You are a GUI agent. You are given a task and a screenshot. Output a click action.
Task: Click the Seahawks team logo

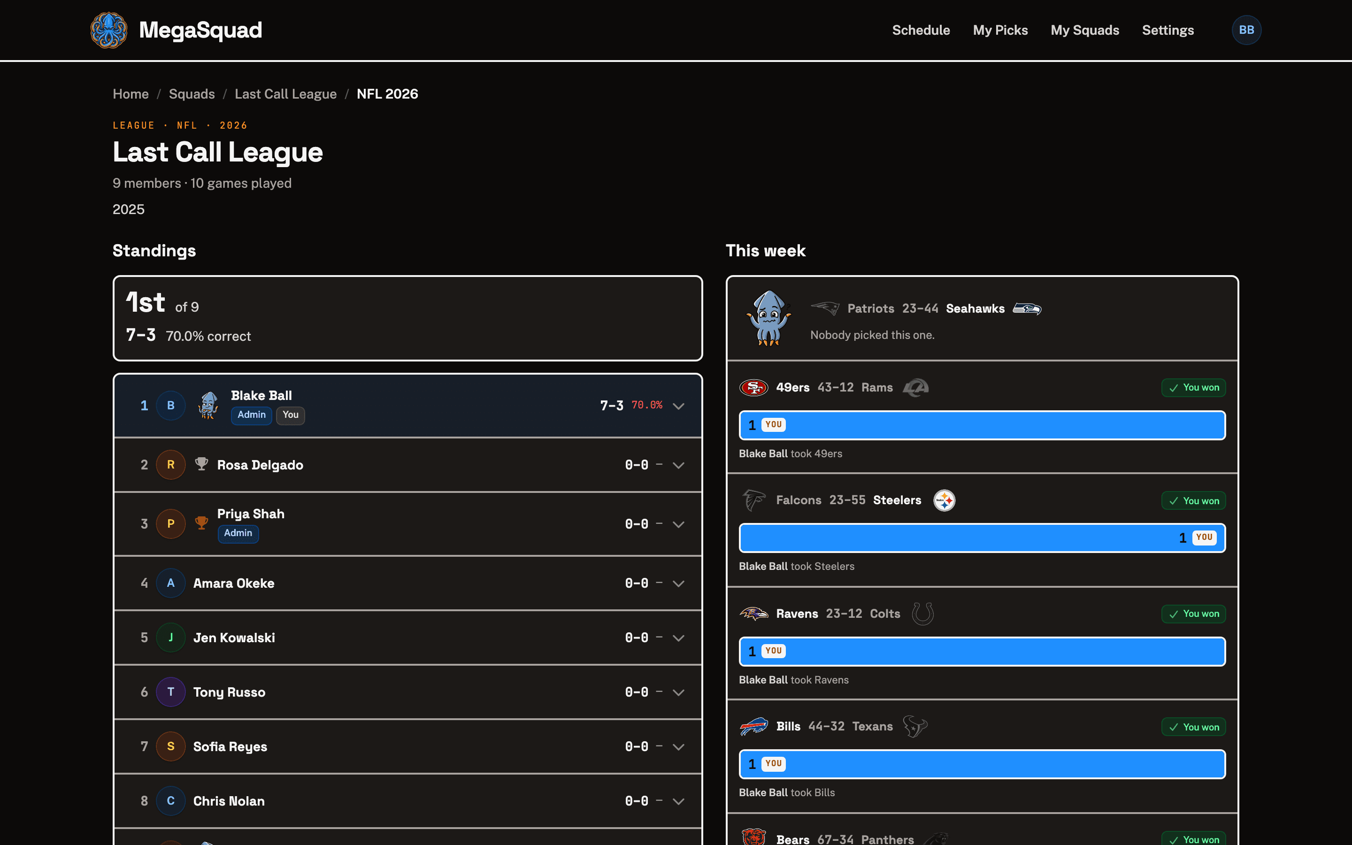[1028, 308]
